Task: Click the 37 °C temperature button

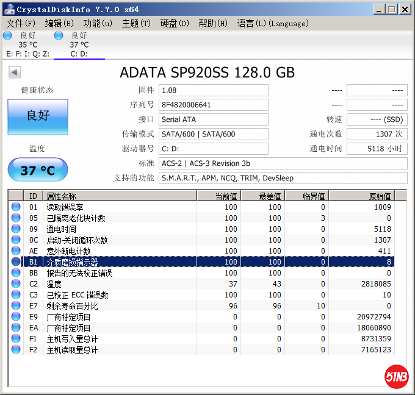Action: (x=38, y=170)
